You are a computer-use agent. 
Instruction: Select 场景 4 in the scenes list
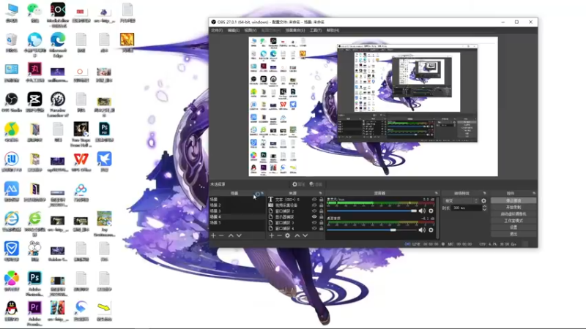(237, 216)
